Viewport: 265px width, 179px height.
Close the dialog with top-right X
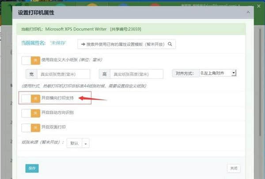tap(251, 13)
